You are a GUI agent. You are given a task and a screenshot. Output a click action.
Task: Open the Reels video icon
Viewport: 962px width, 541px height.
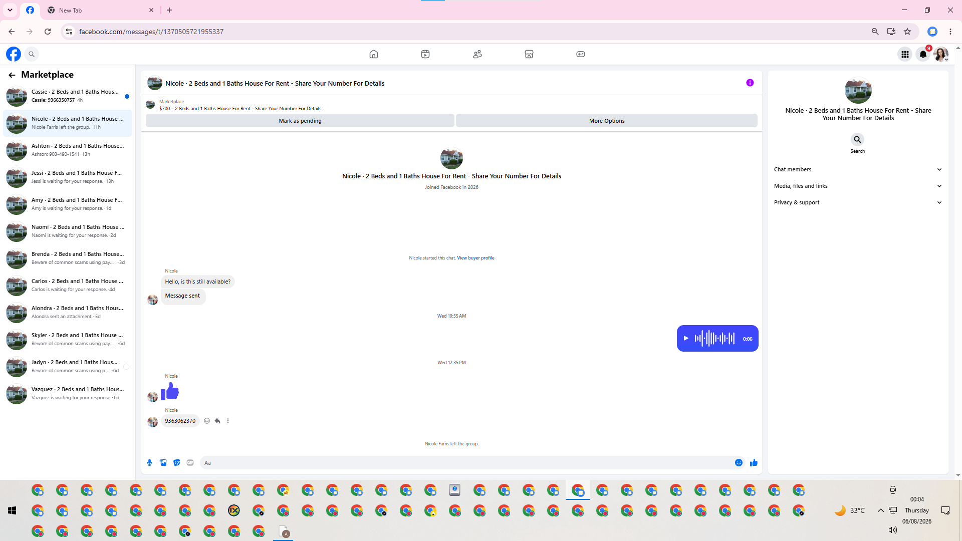425,54
